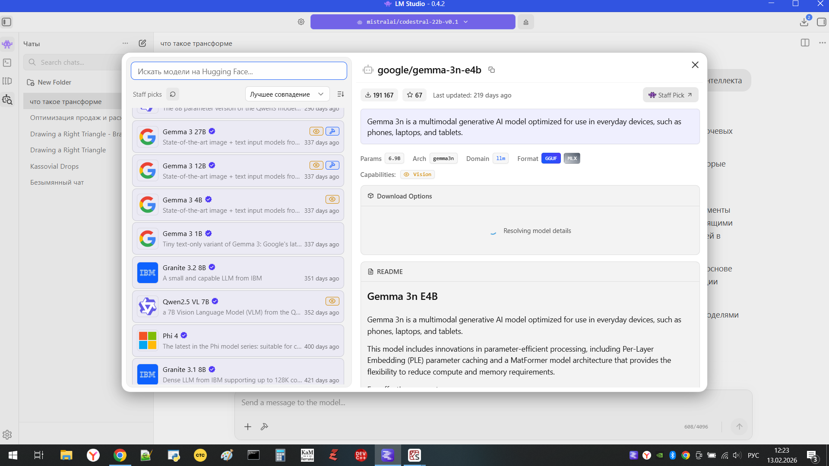
Task: Open the model search sidebar icon
Action: pos(7,100)
